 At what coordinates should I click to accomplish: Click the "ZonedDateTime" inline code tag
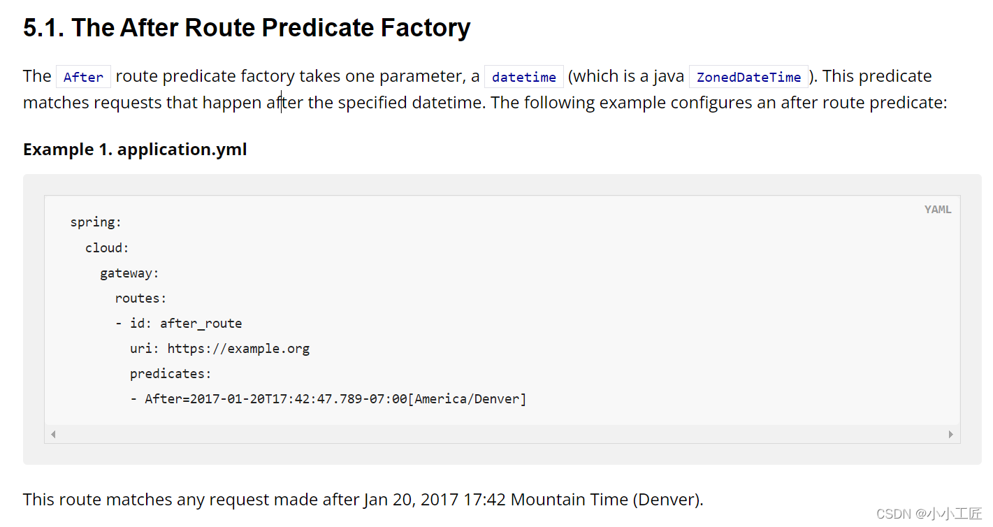coord(748,77)
